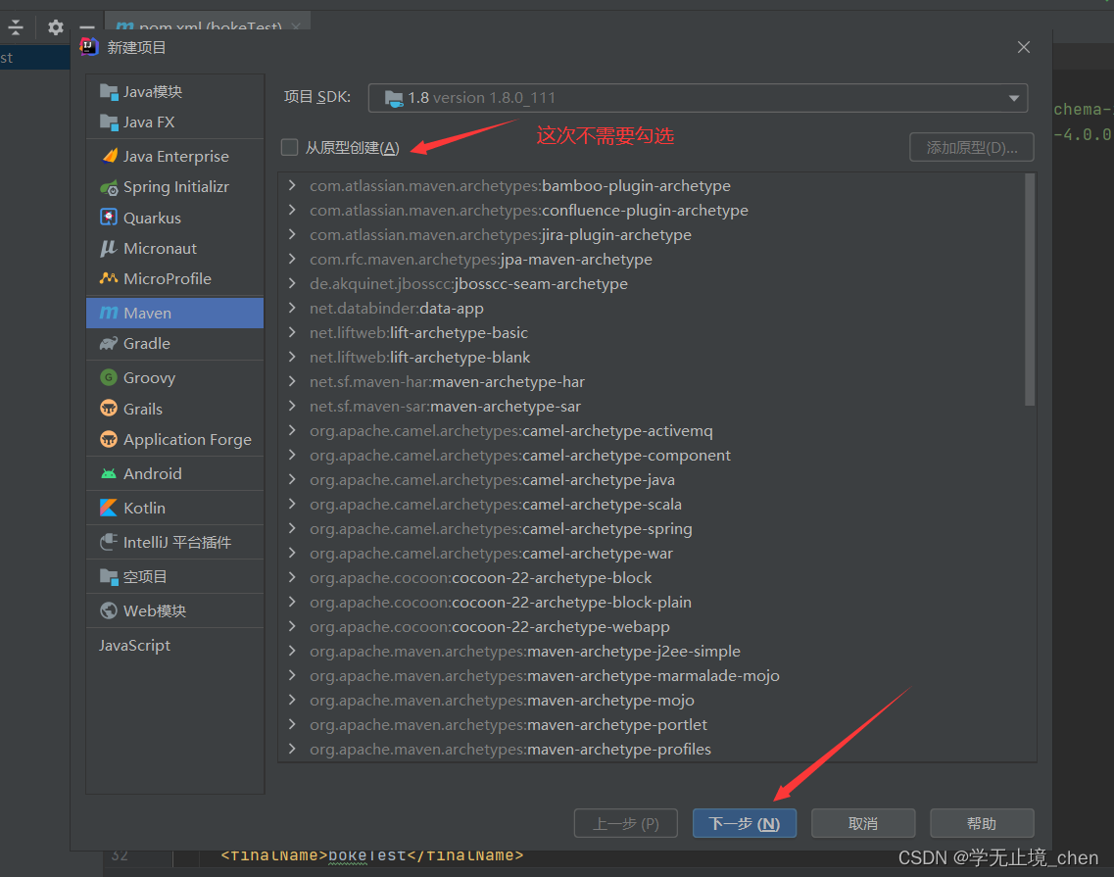Select the Grails icon
Viewport: 1114px width, 877px height.
109,409
